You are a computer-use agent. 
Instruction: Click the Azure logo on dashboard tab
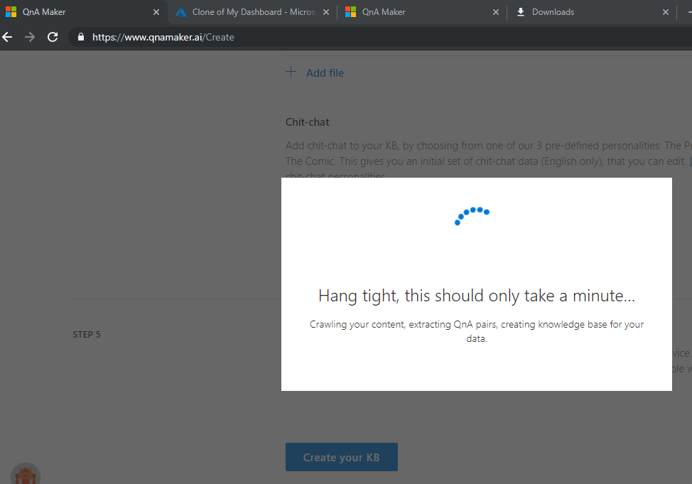point(181,12)
